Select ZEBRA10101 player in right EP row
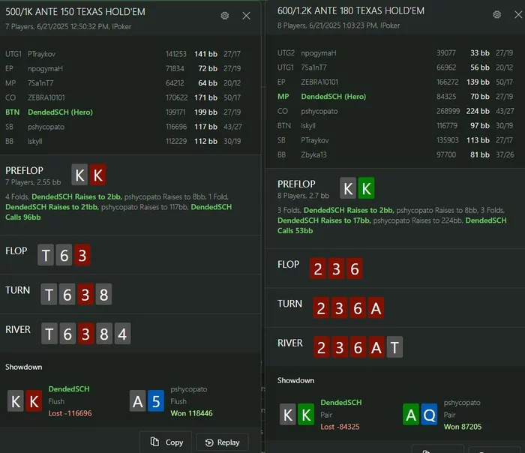Image resolution: width=525 pixels, height=453 pixels. [319, 82]
